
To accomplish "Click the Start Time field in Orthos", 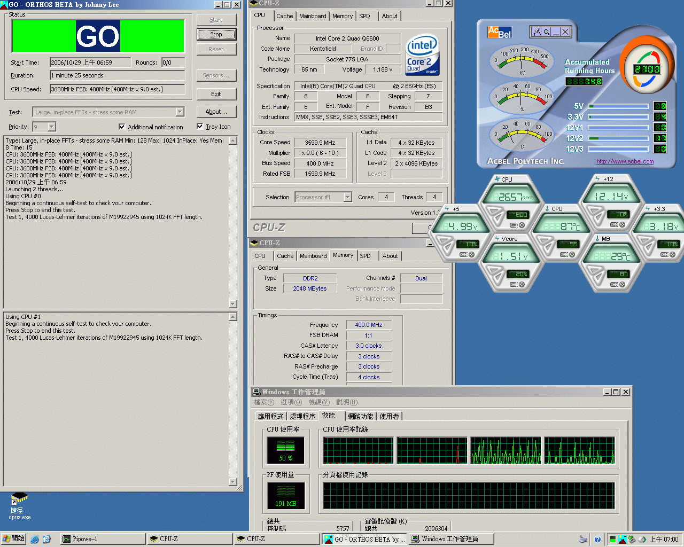I will [x=90, y=62].
